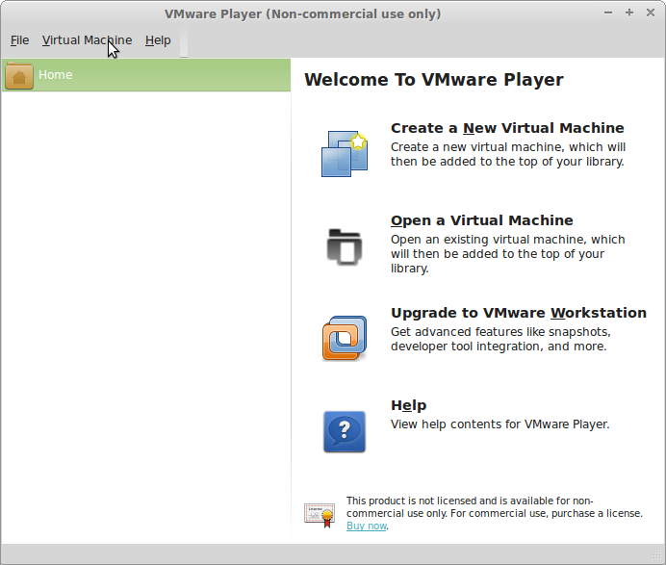This screenshot has width=666, height=565.
Task: Click the window resize grip in status bar
Action: tap(656, 553)
